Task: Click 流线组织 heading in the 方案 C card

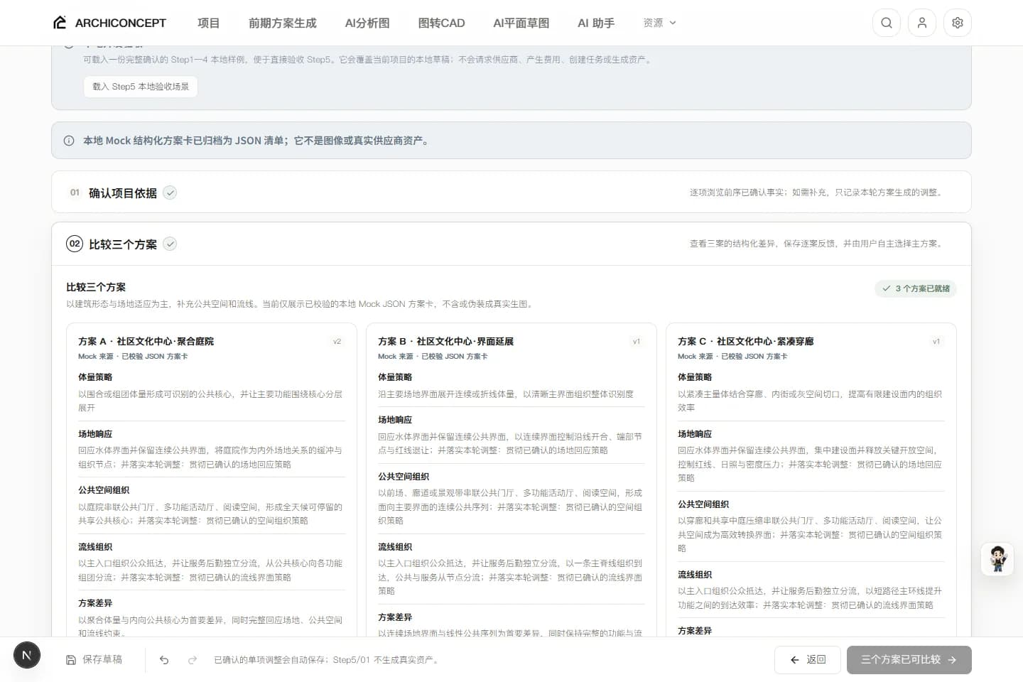Action: (695, 575)
